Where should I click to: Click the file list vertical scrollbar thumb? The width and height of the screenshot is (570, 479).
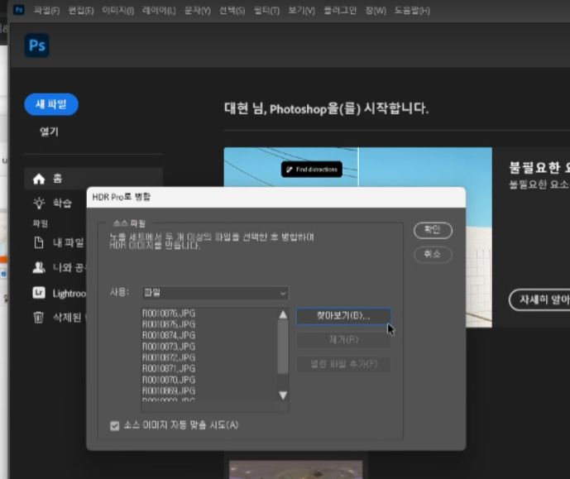tap(283, 347)
